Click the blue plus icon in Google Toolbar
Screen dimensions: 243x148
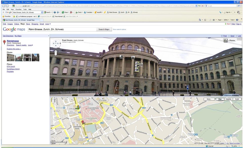[58, 12]
